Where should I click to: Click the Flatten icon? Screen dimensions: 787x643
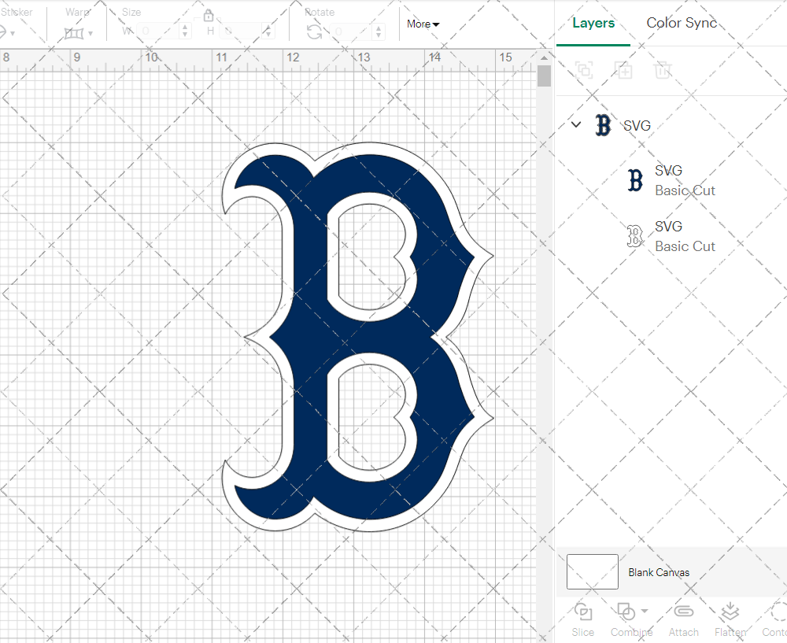(730, 612)
